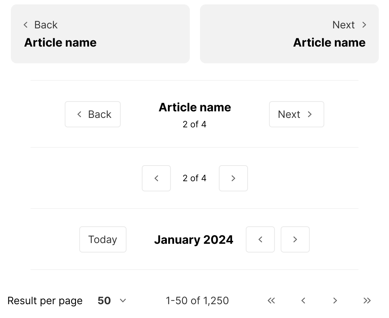389x318 pixels.
Task: Click the back arrow in the top-left article card
Action: pos(25,25)
